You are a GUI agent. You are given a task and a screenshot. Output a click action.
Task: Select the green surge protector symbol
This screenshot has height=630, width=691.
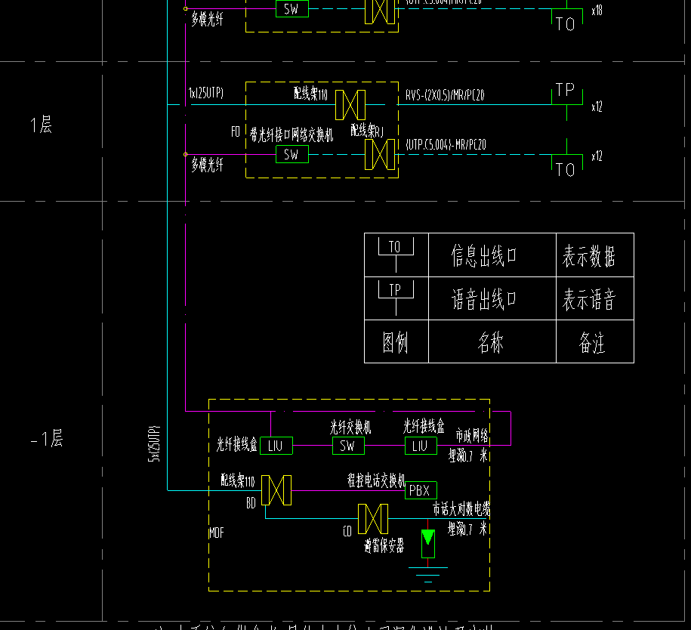click(428, 544)
